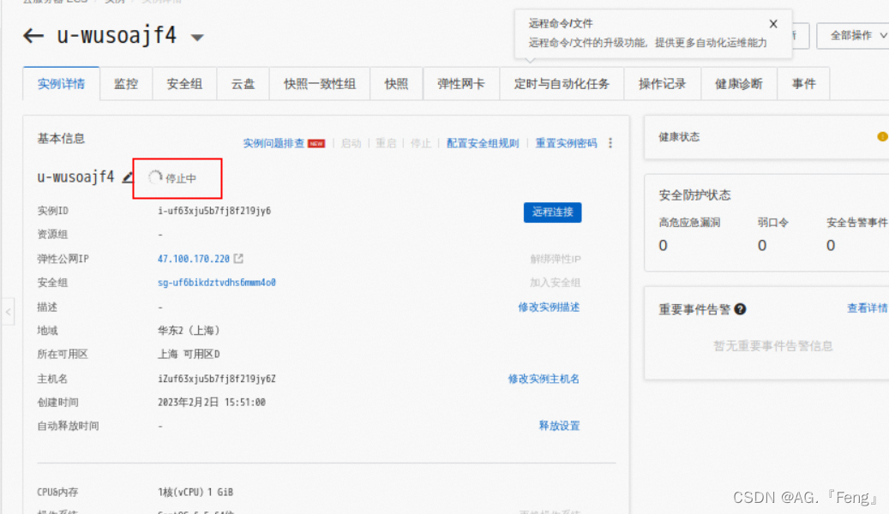Open the 弹性网卡 tab
Screen dimensions: 889x514
coord(461,84)
